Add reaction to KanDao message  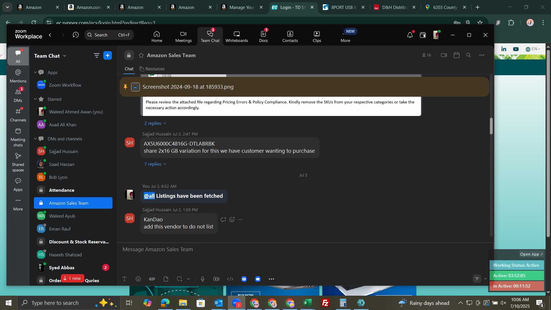coord(232,220)
